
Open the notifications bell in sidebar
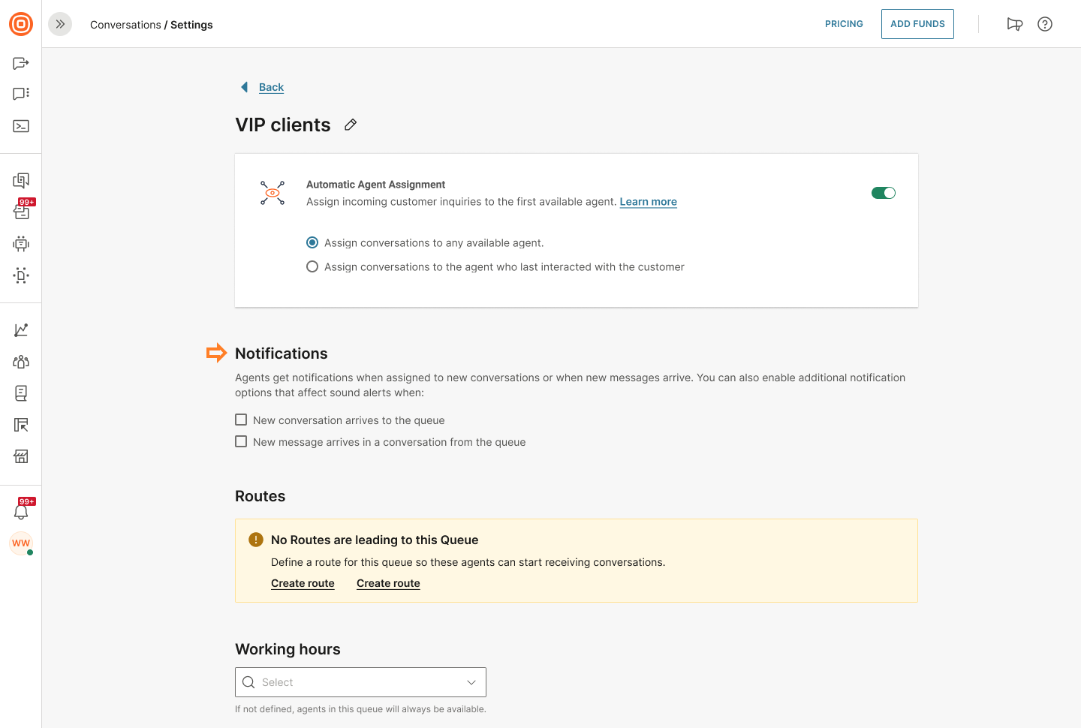[x=21, y=512]
